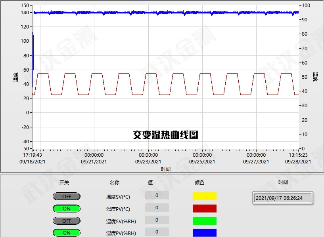Select the 150 maximum on temperature axis

(25, 6)
